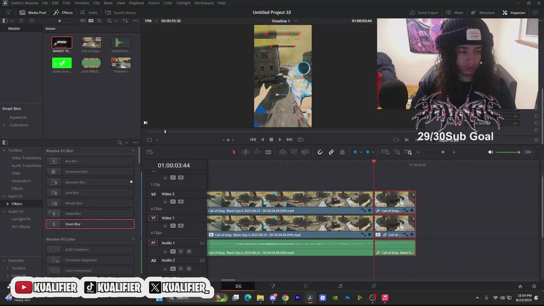The height and width of the screenshot is (306, 544).
Task: Open Effects panel button
Action: [63, 12]
